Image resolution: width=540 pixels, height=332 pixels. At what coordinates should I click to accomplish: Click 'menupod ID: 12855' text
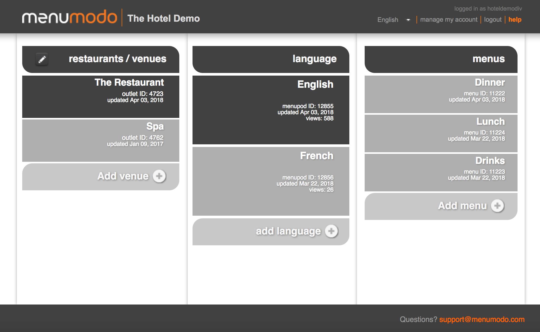pyautogui.click(x=308, y=106)
